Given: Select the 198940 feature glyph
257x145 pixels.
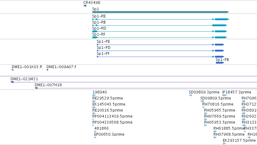Looking at the screenshot, I should click(94, 95).
